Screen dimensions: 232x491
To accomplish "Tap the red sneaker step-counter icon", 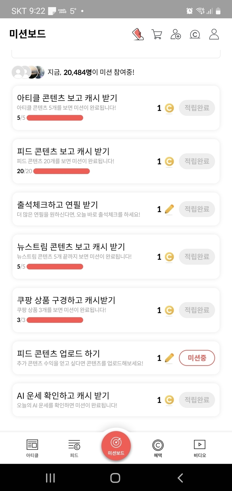I will coord(138,34).
